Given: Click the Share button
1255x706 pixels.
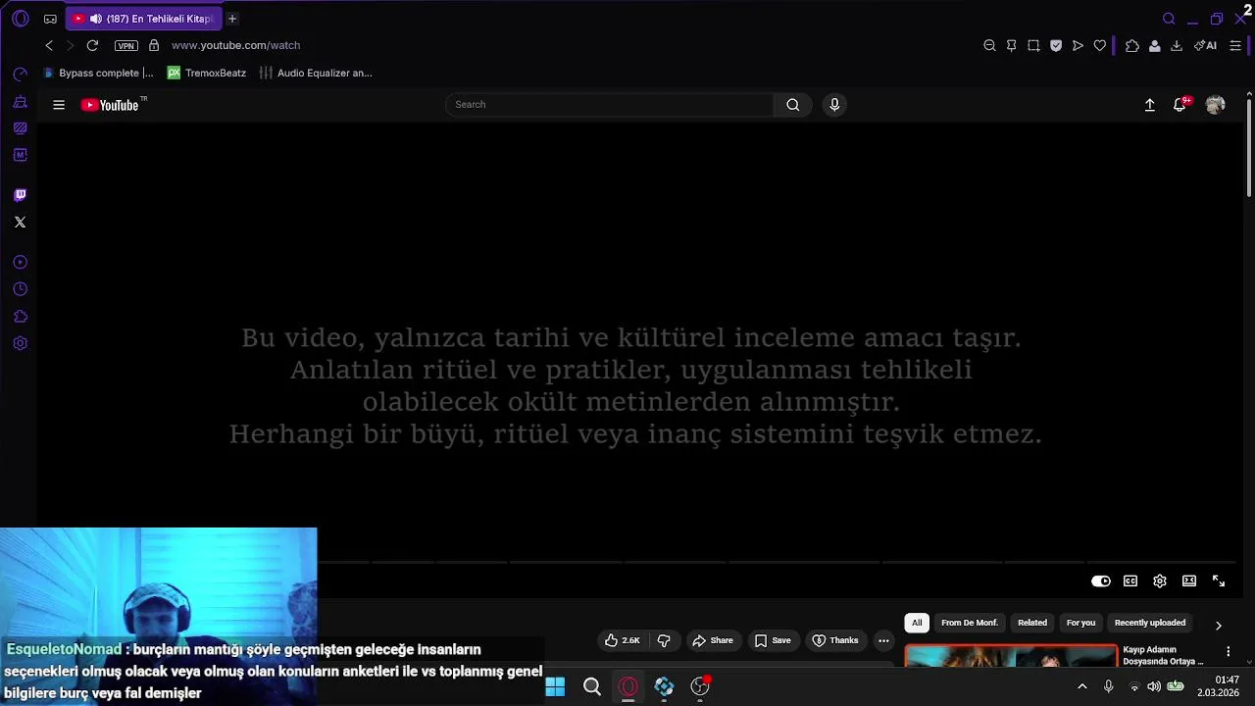Looking at the screenshot, I should pyautogui.click(x=713, y=640).
